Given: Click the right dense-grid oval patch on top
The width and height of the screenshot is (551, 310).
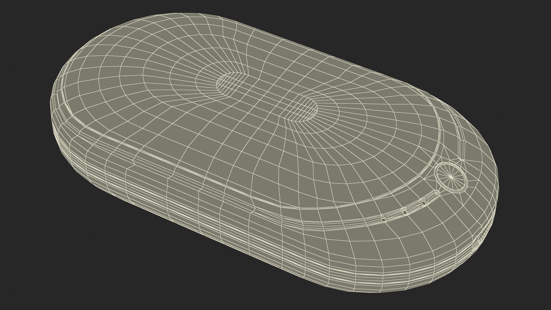Looking at the screenshot, I should click(301, 108).
